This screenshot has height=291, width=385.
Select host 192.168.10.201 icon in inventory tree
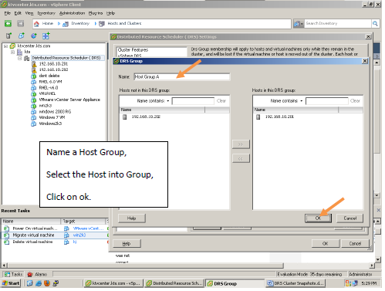[34, 64]
